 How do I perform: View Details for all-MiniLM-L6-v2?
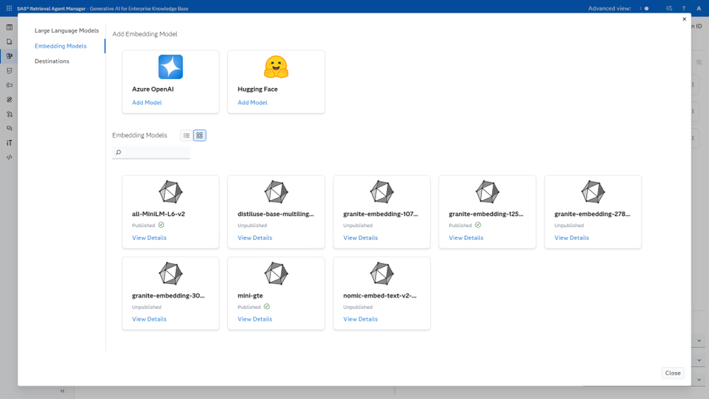[x=149, y=238]
